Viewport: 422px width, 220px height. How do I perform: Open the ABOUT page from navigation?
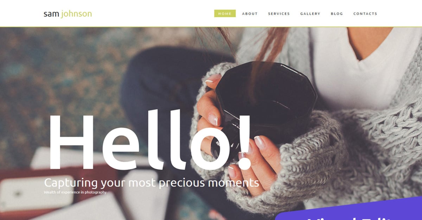coord(250,14)
